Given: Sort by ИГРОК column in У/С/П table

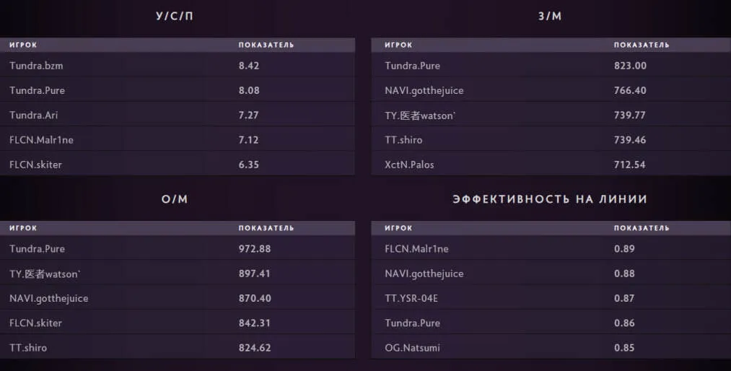Looking at the screenshot, I should pos(23,45).
